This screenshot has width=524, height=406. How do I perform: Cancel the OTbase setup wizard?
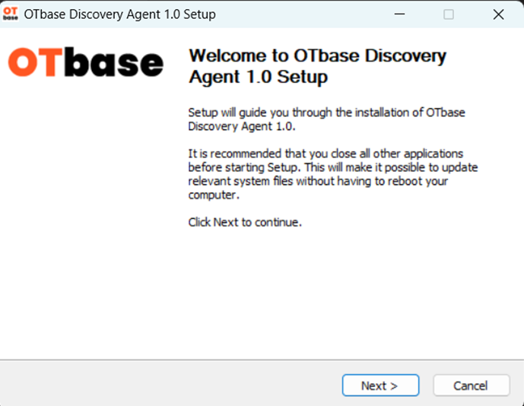[470, 385]
